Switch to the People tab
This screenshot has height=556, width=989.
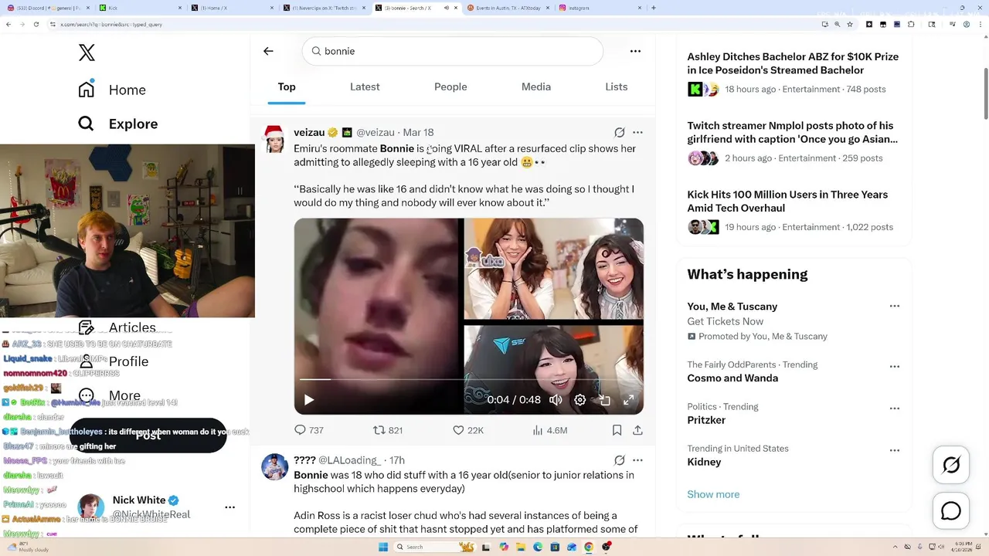450,86
